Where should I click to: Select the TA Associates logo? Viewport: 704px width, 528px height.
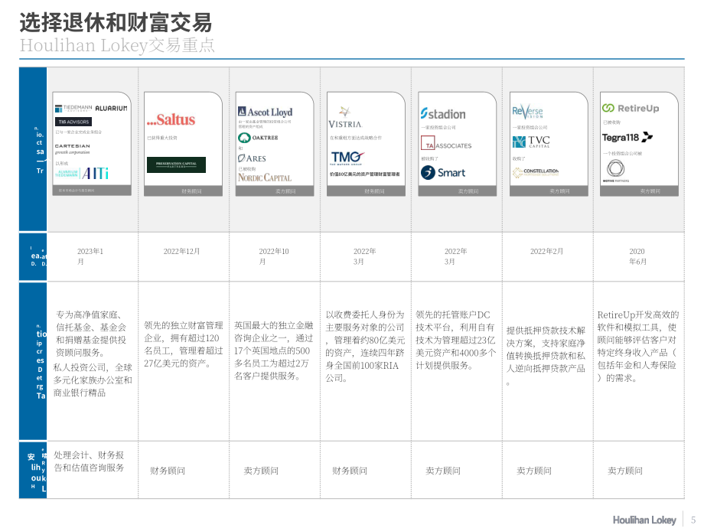(446, 143)
